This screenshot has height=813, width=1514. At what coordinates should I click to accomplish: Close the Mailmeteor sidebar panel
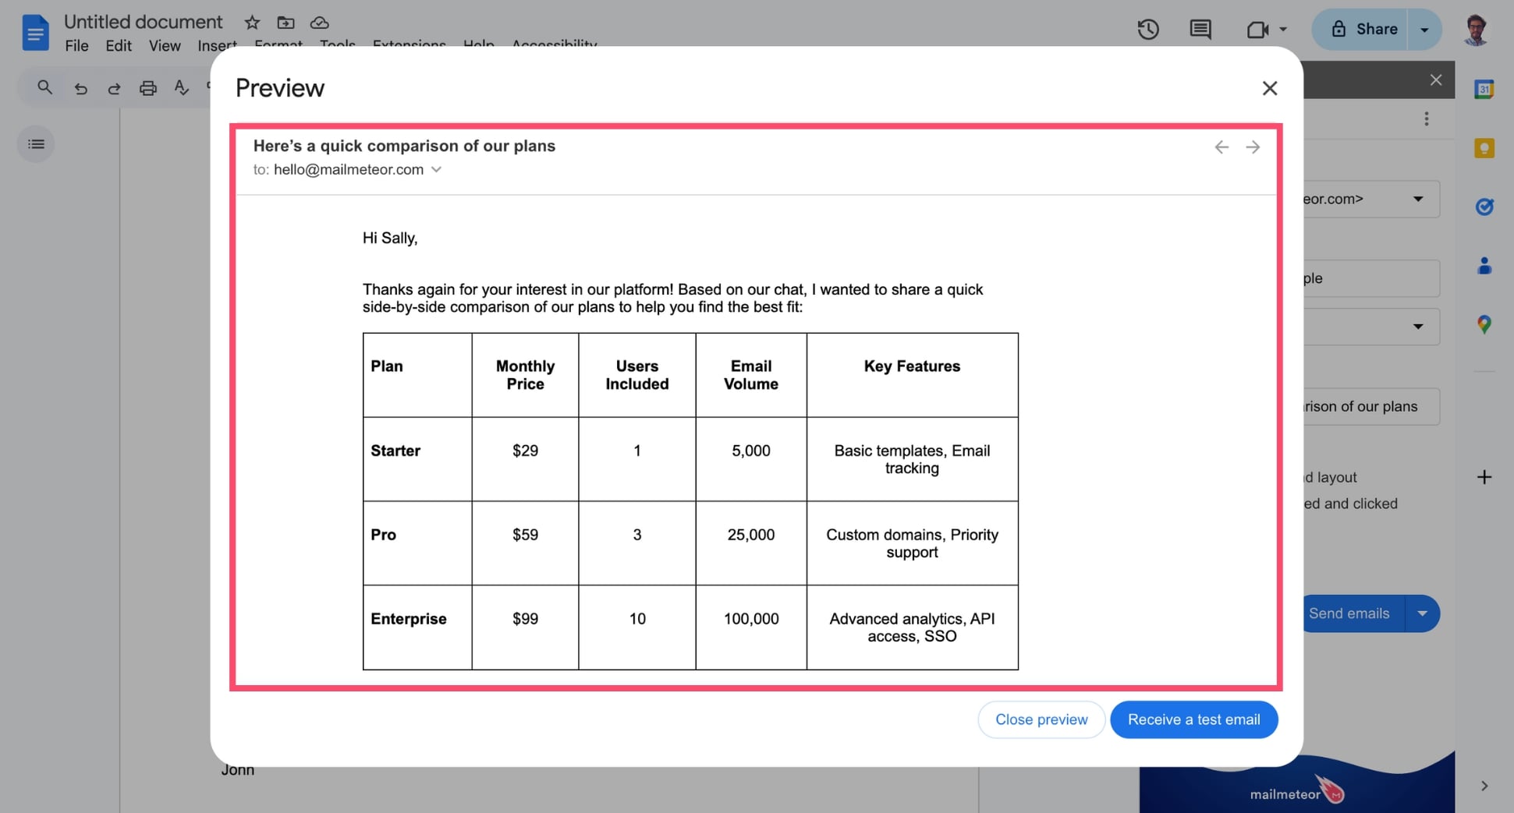(1436, 80)
